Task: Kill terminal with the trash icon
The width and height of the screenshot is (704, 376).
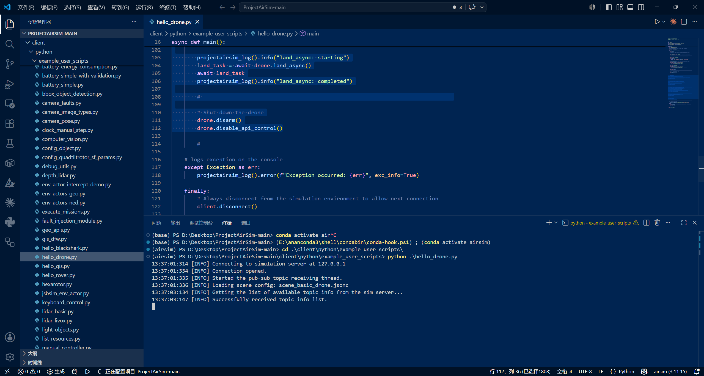Action: [x=657, y=223]
